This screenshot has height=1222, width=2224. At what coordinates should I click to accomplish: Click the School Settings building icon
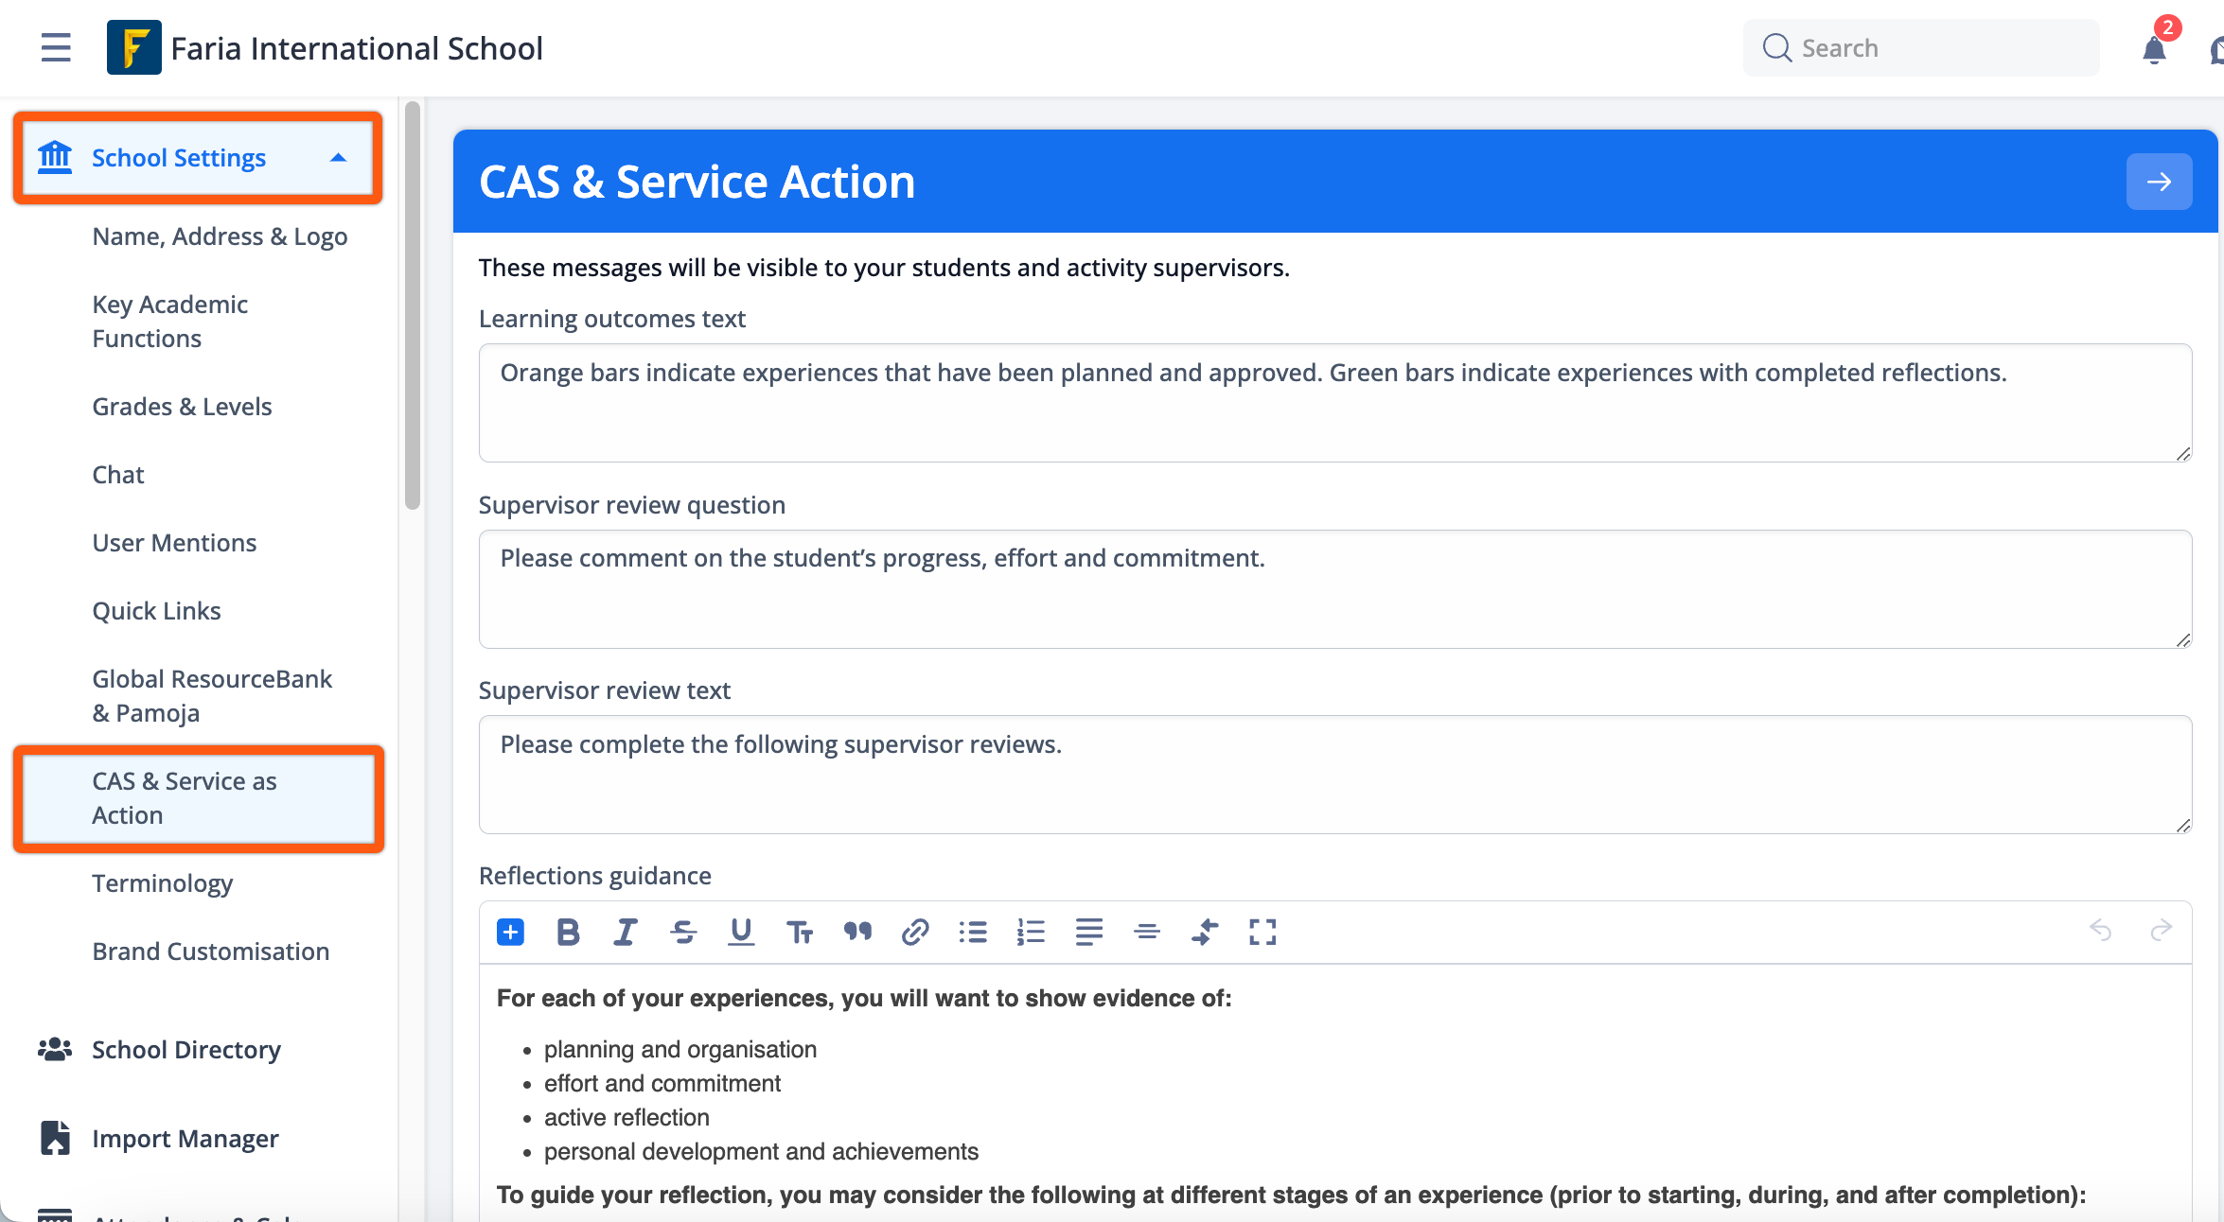click(55, 157)
